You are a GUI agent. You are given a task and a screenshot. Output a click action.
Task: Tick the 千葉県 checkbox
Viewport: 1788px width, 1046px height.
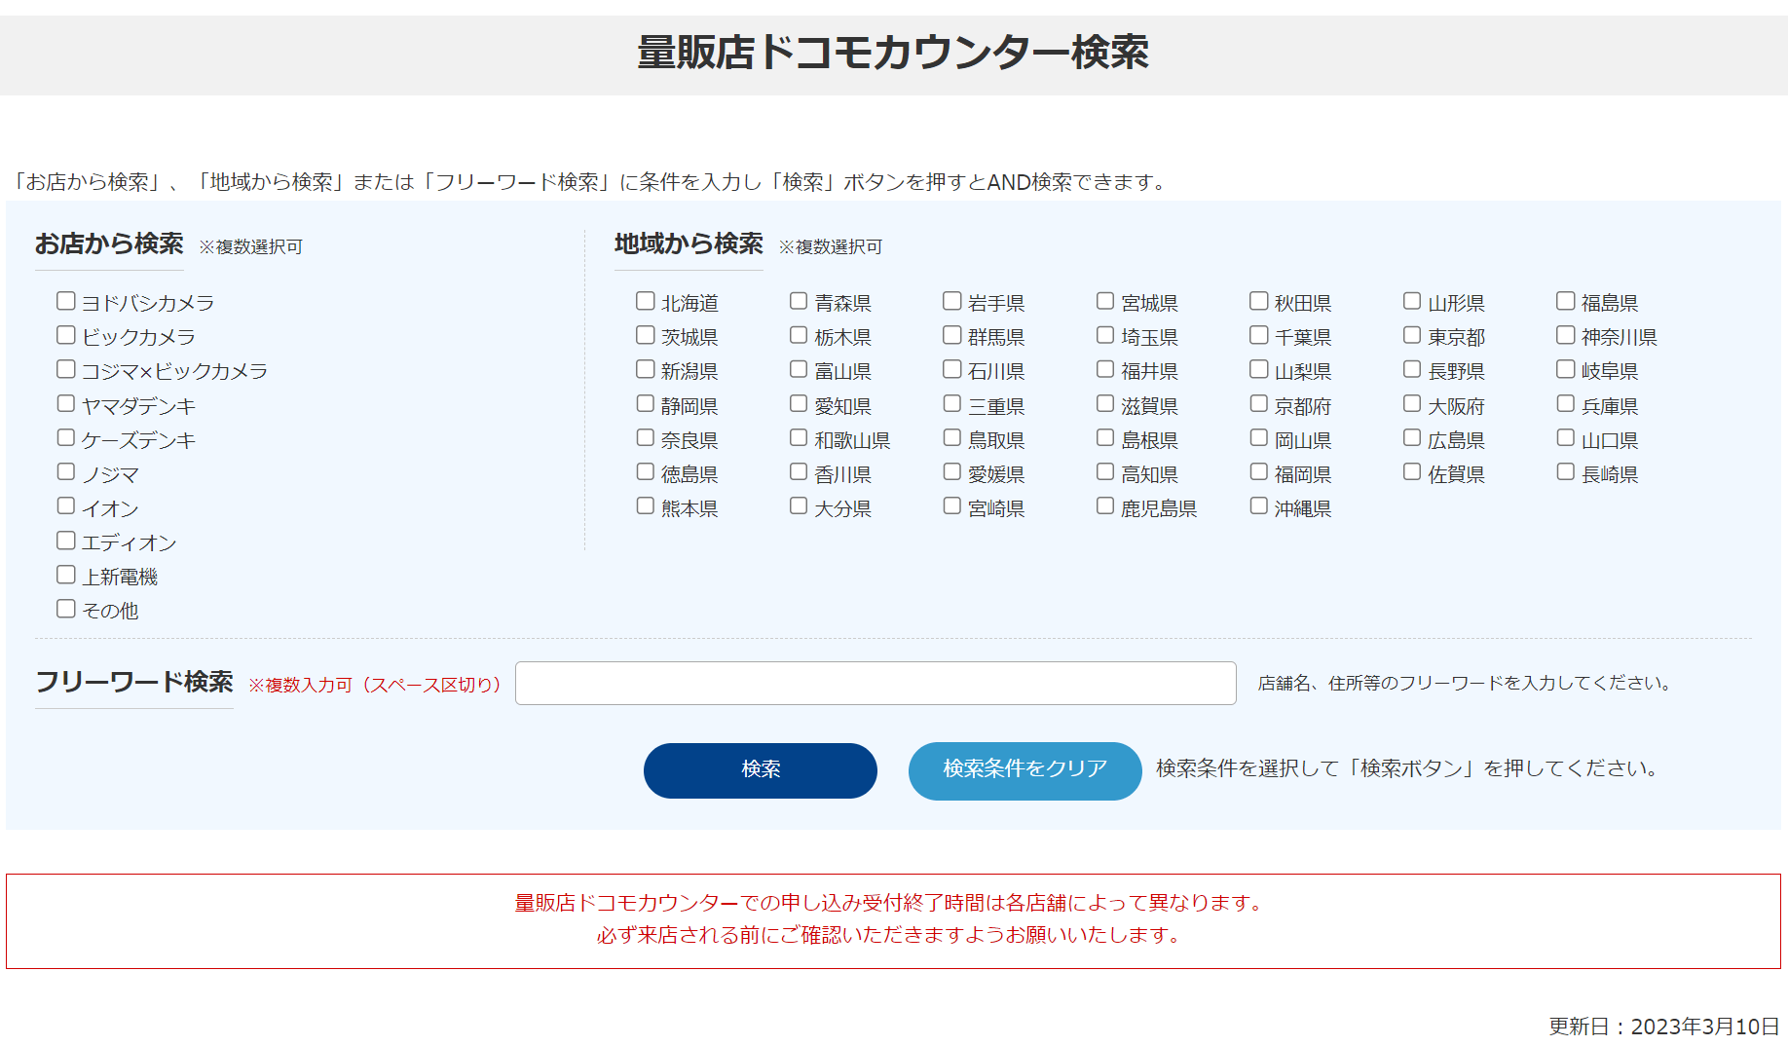click(1259, 335)
